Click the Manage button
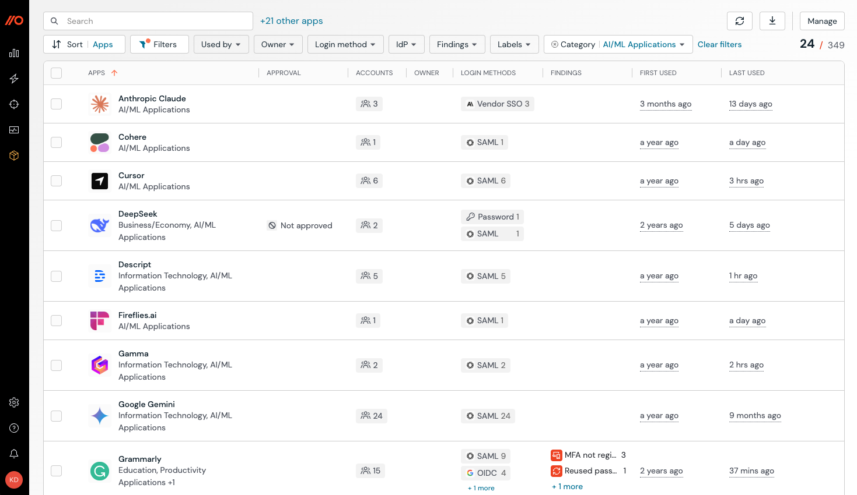The width and height of the screenshot is (857, 495). (x=822, y=21)
